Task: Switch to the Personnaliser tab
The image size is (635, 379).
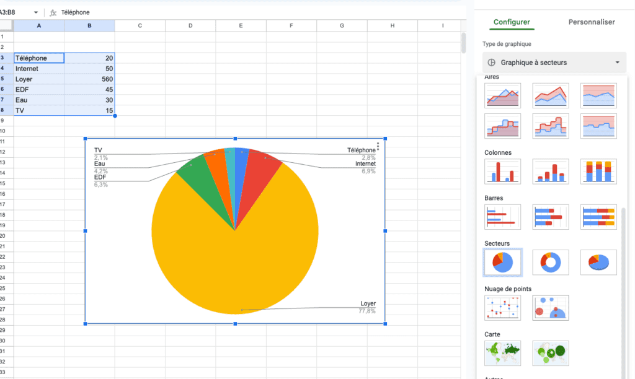Action: point(591,22)
